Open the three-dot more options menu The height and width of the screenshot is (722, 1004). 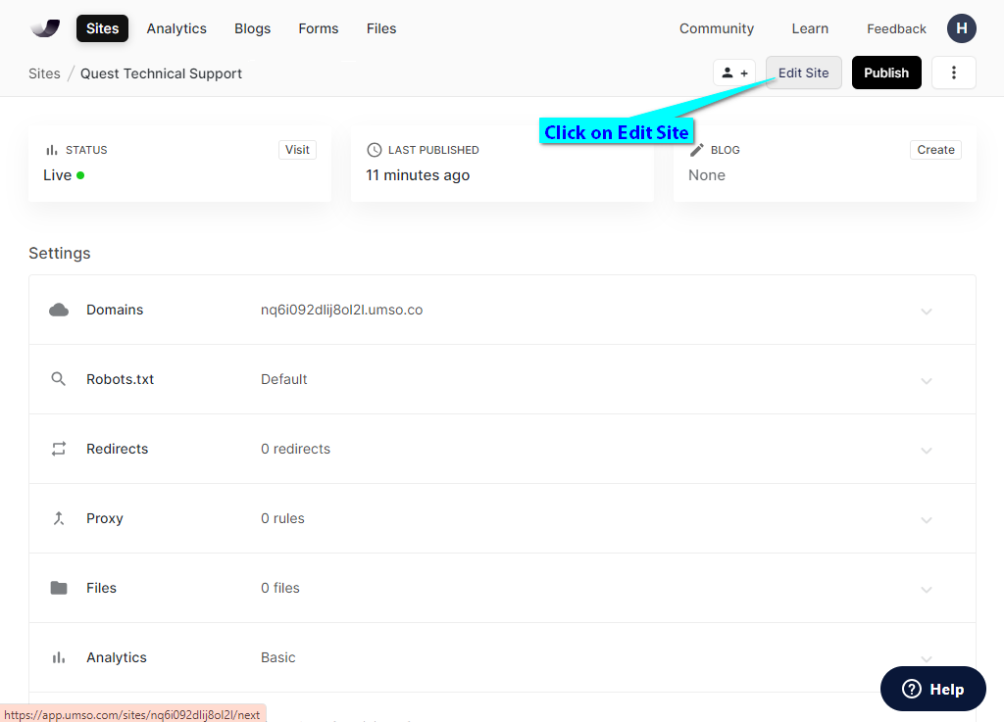[x=953, y=72]
